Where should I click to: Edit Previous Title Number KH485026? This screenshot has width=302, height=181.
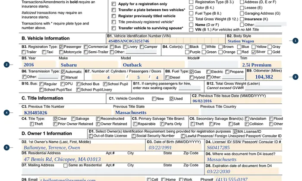point(66,112)
